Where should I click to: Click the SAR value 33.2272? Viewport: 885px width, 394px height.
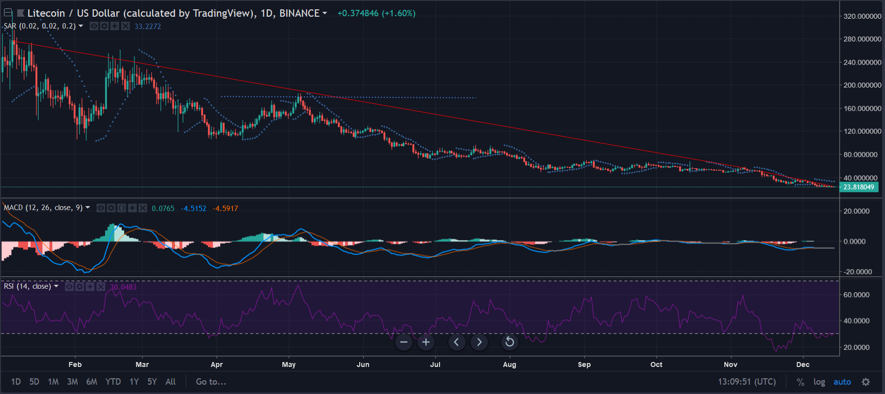[x=148, y=27]
